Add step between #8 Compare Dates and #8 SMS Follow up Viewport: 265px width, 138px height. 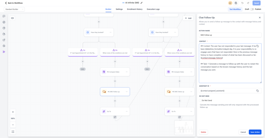click(180, 81)
